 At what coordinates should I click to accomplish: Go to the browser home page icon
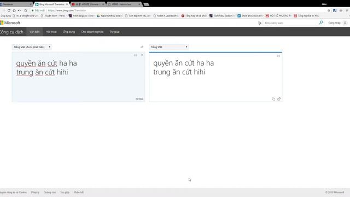[14, 10]
